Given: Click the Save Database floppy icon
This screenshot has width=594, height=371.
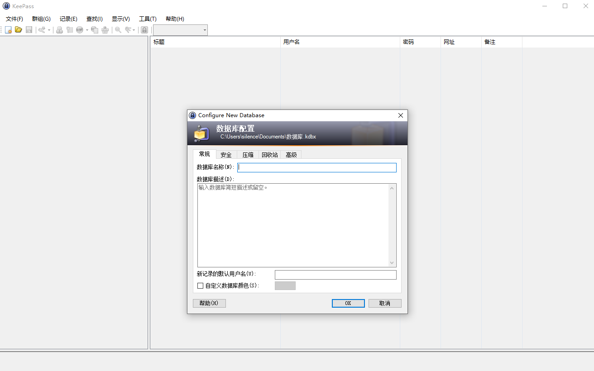Looking at the screenshot, I should click(x=29, y=30).
